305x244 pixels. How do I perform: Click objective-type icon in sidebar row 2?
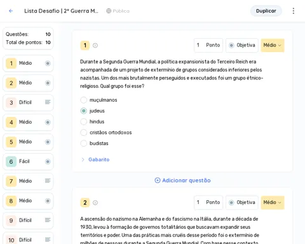coord(48,83)
